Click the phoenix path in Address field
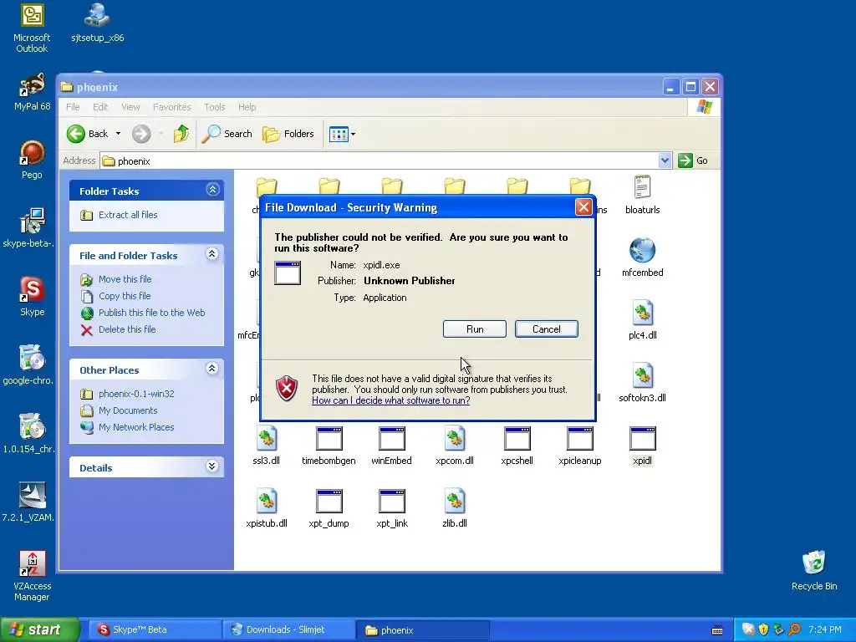Viewport: 856px width, 642px height. (134, 161)
